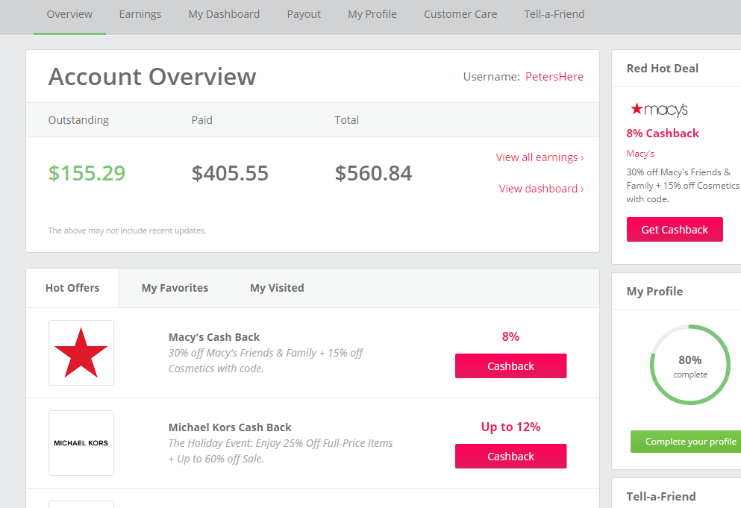Click the $405.55 paid amount

230,173
